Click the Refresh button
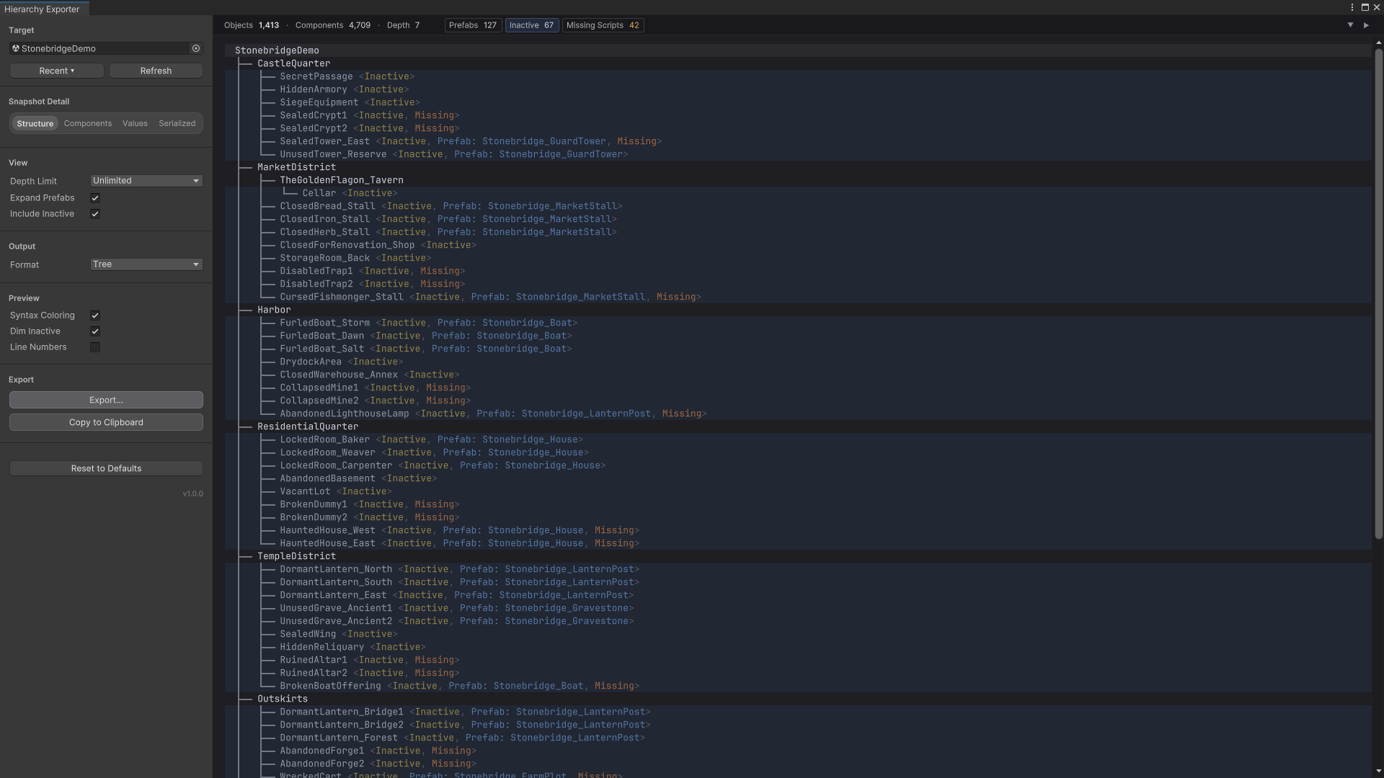This screenshot has height=778, width=1384. click(156, 71)
